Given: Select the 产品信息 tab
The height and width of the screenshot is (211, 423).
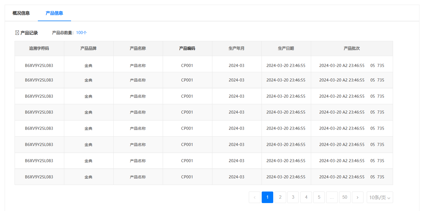Looking at the screenshot, I should pos(54,13).
